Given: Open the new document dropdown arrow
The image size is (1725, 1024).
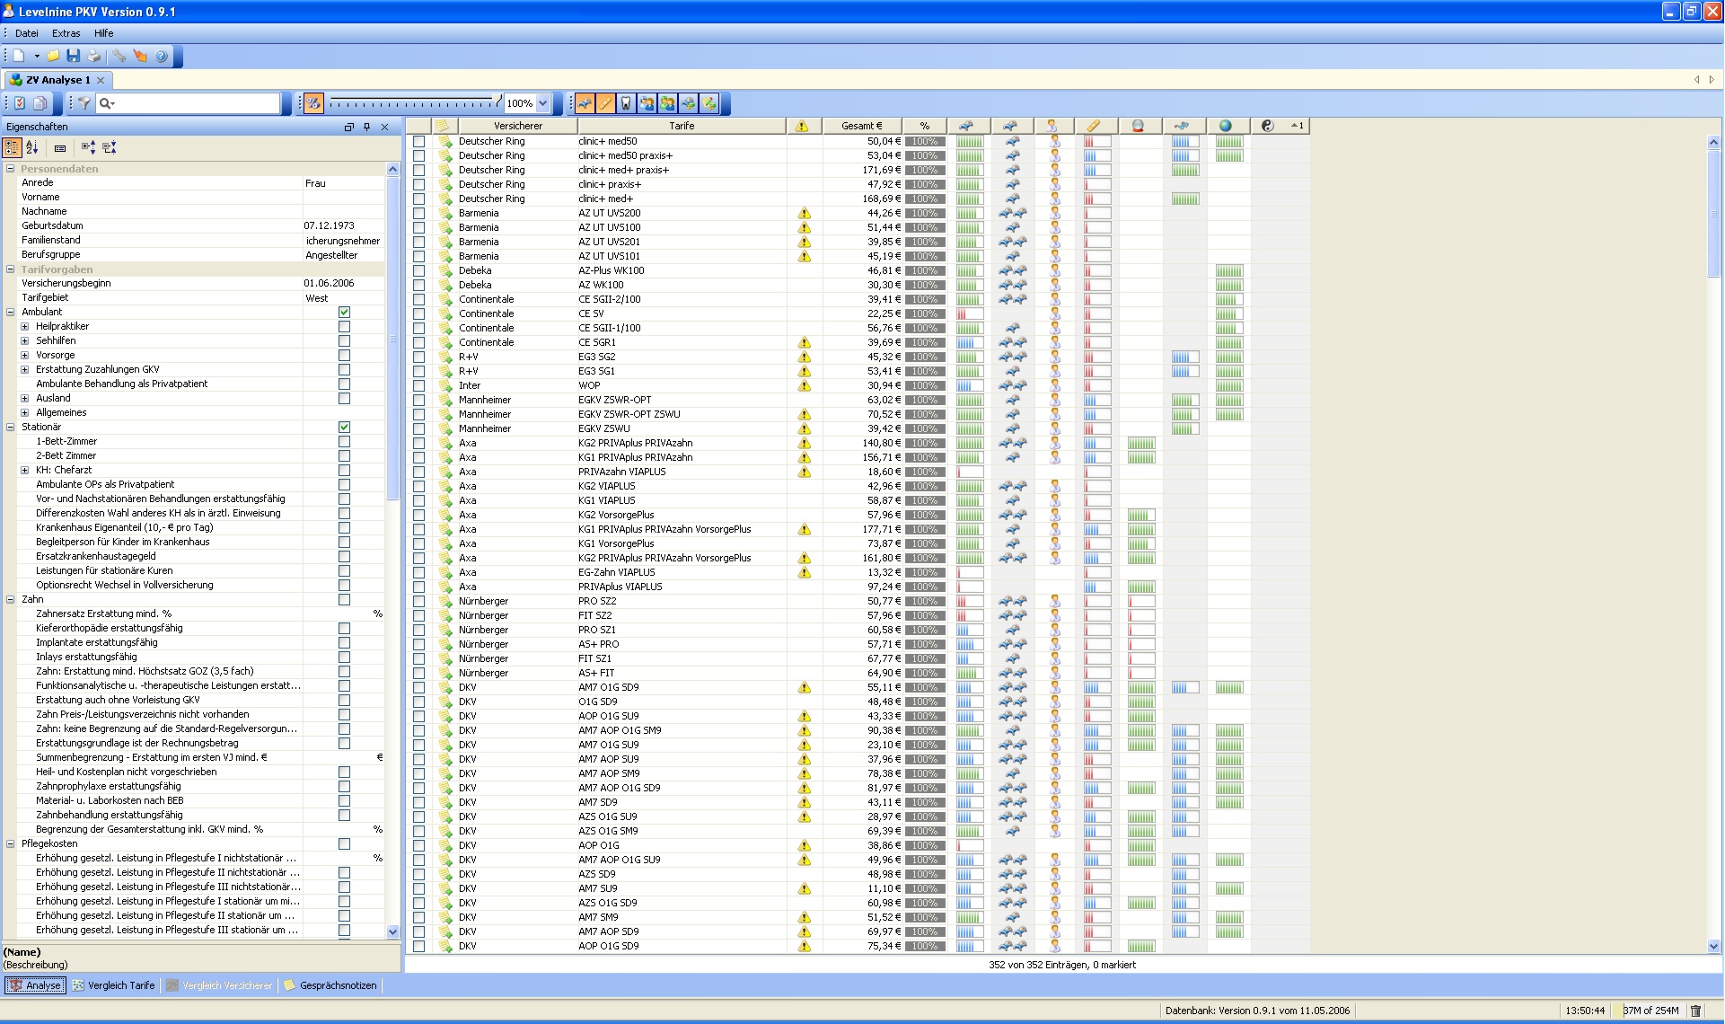Looking at the screenshot, I should point(37,56).
